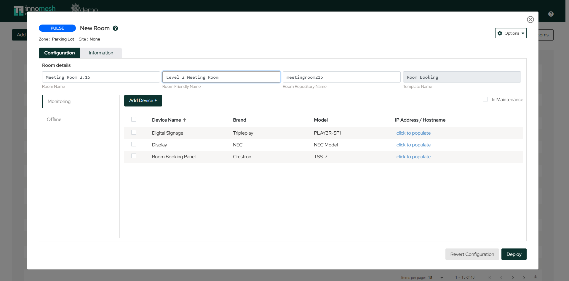Check the Digital Signage row checkbox
Screen dimensions: 569x281
[134, 132]
